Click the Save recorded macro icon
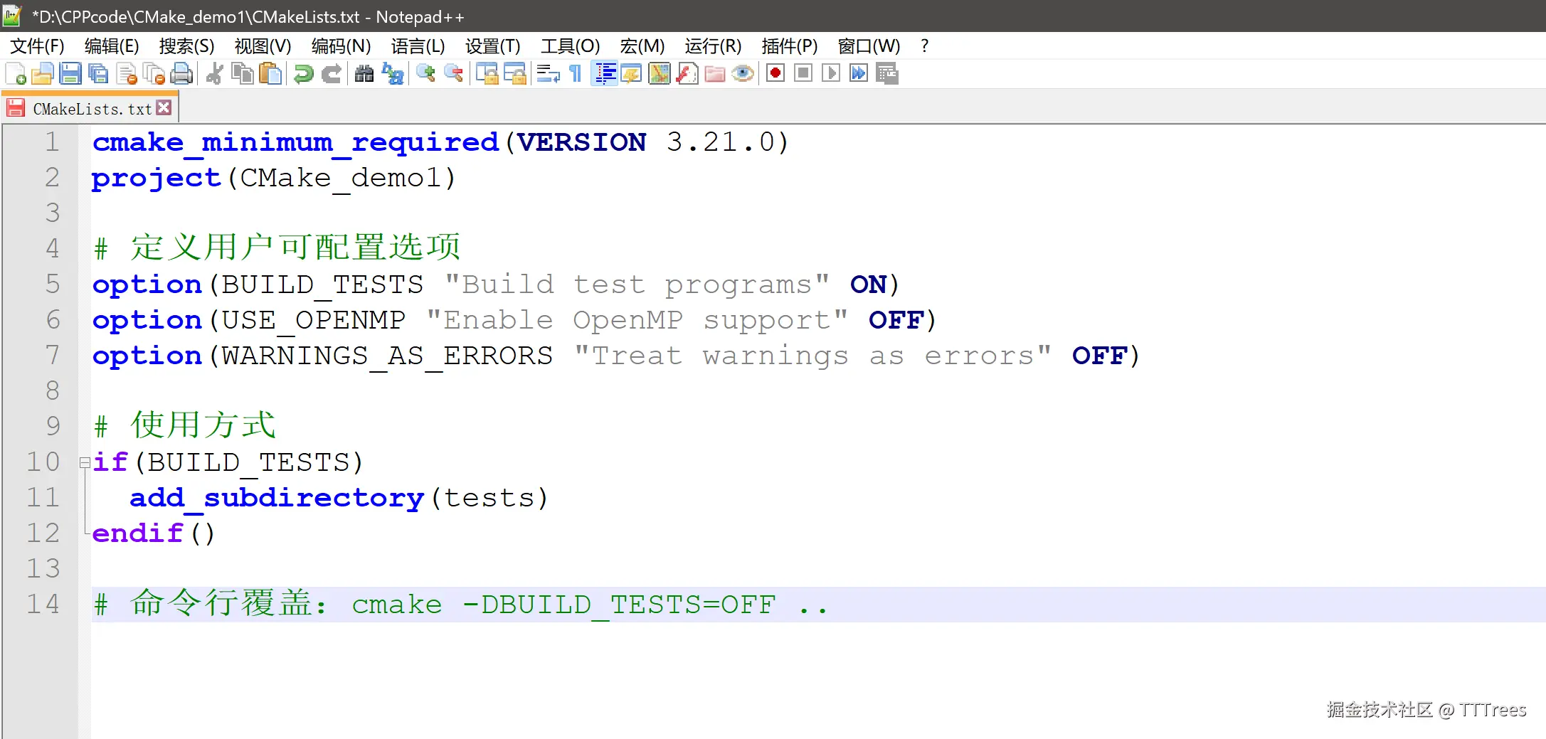Image resolution: width=1546 pixels, height=739 pixels. pos(887,73)
